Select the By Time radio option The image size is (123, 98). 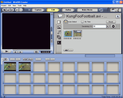(x=82, y=22)
